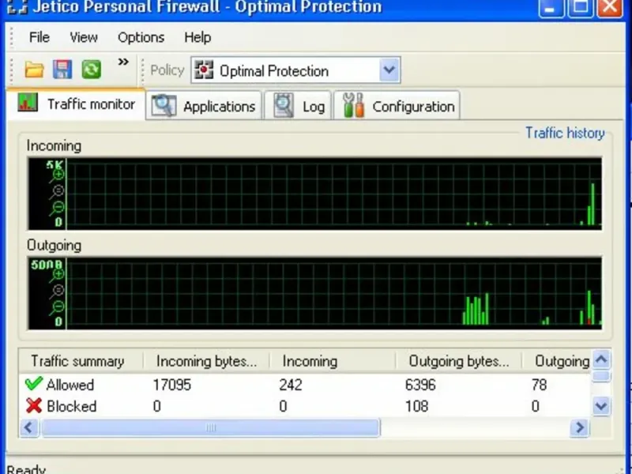Viewport: 632px width, 474px height.
Task: Reset zoom on the Outgoing graph
Action: pos(57,292)
